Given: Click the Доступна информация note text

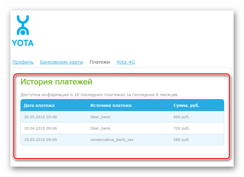Looking at the screenshot, I should click(x=99, y=95).
